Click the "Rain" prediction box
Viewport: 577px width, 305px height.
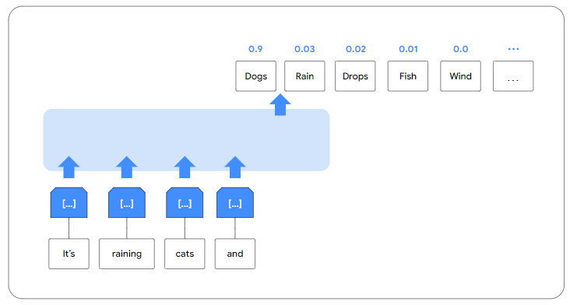(x=304, y=76)
